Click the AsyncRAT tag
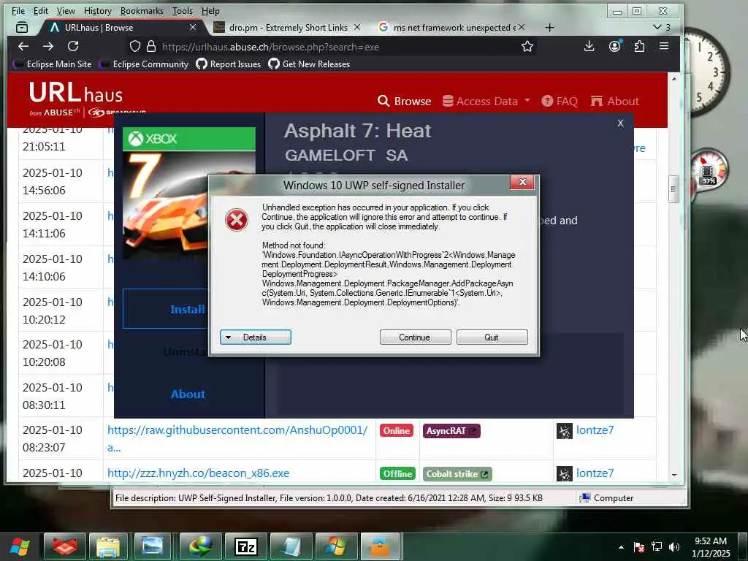The image size is (748, 561). [x=451, y=431]
